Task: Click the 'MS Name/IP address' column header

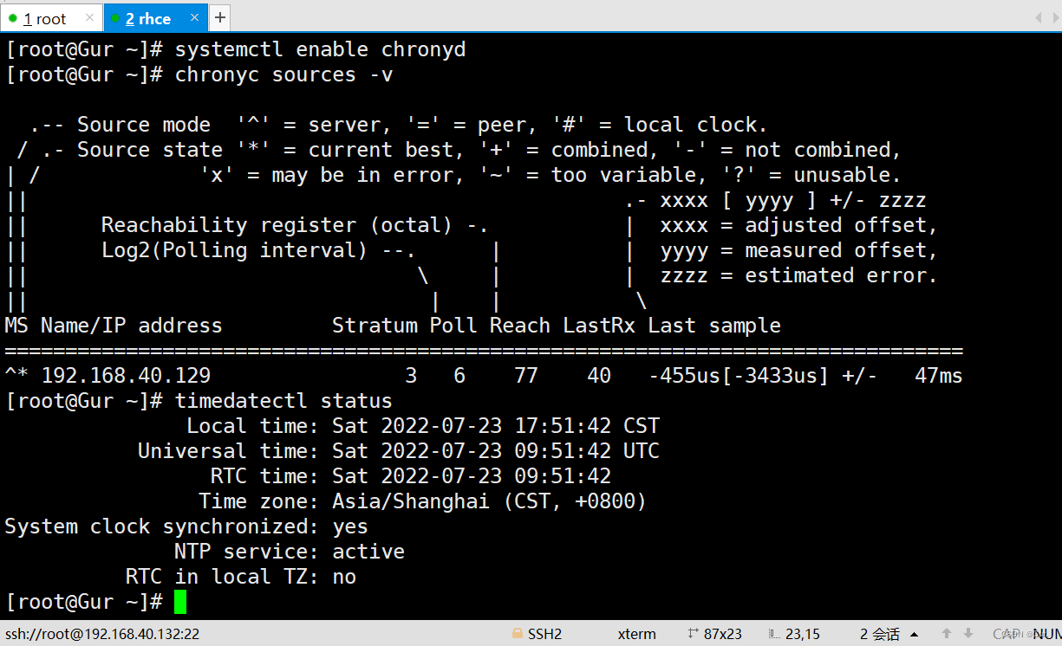Action: click(114, 326)
